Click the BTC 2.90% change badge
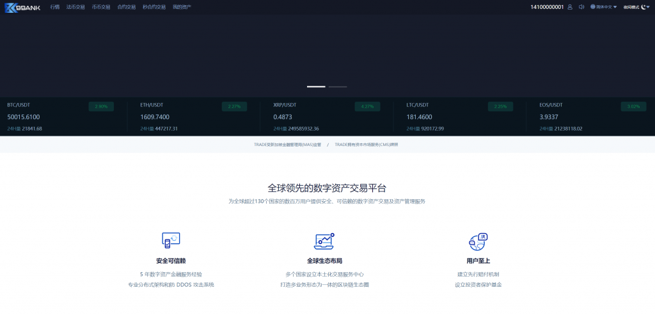Screen dimensions: 655x315 pos(101,107)
